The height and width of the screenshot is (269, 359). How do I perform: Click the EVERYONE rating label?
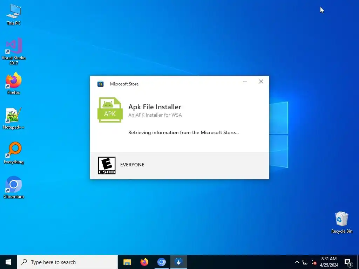tap(132, 165)
